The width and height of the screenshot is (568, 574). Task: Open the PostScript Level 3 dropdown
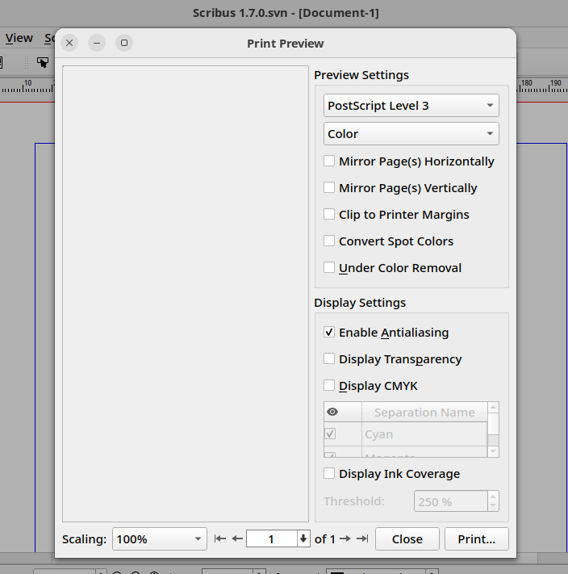tap(411, 106)
